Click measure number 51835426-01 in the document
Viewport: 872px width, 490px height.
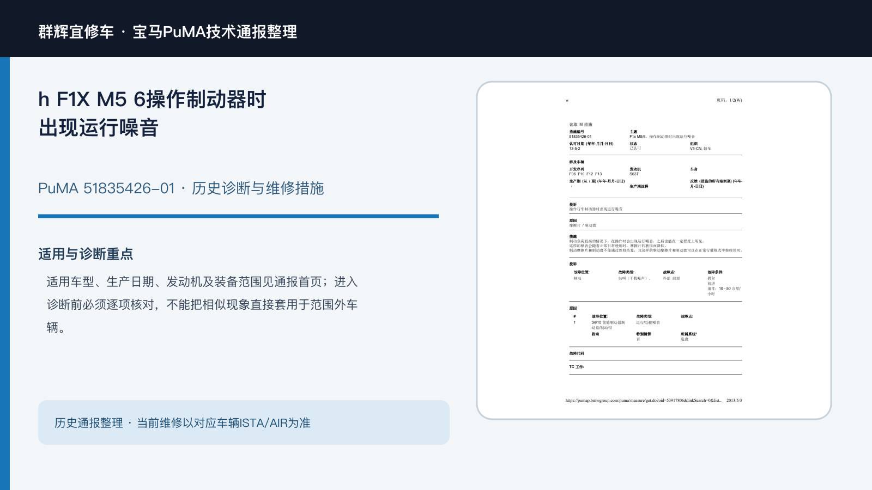click(580, 137)
